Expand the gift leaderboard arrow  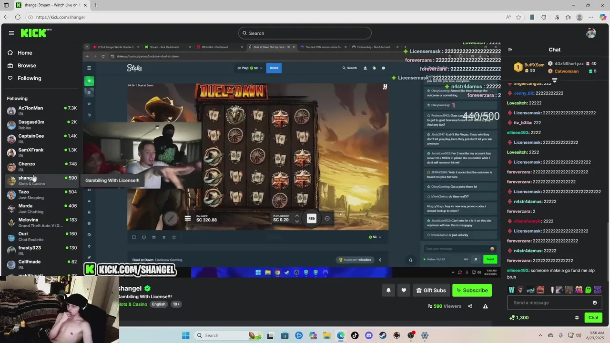[x=554, y=80]
